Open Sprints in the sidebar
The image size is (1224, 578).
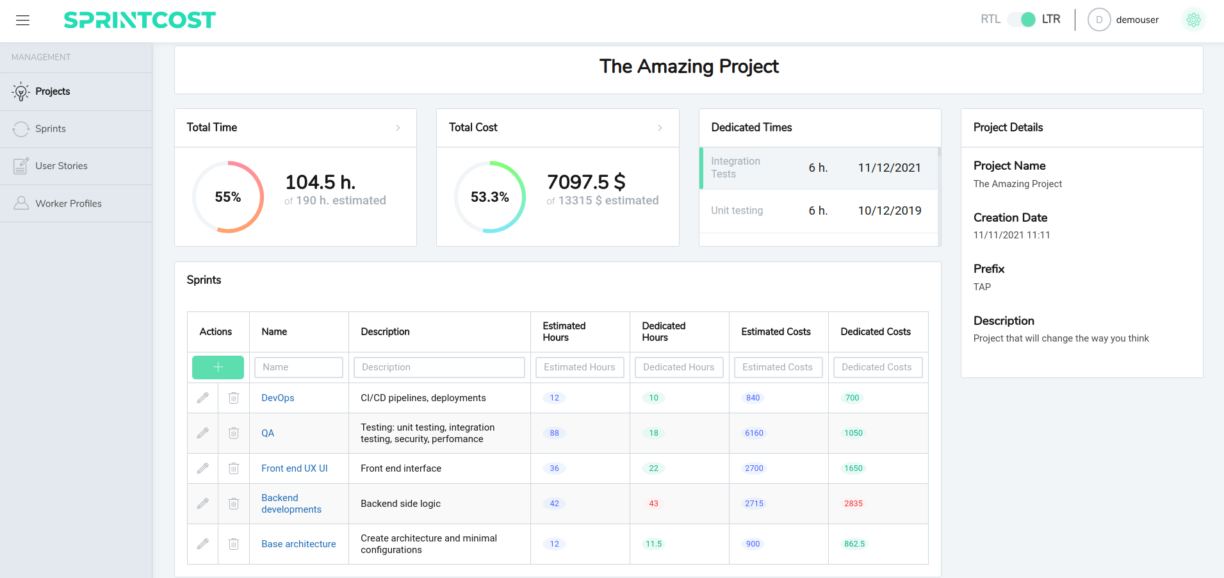coord(51,129)
